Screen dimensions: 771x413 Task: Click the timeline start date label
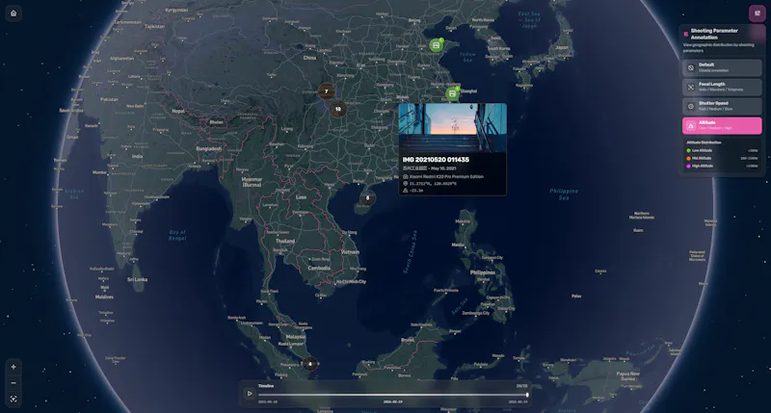(x=268, y=401)
